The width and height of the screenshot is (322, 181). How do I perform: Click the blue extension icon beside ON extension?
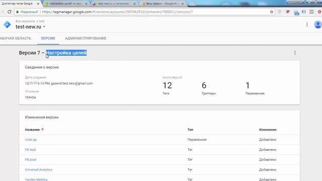[304, 12]
